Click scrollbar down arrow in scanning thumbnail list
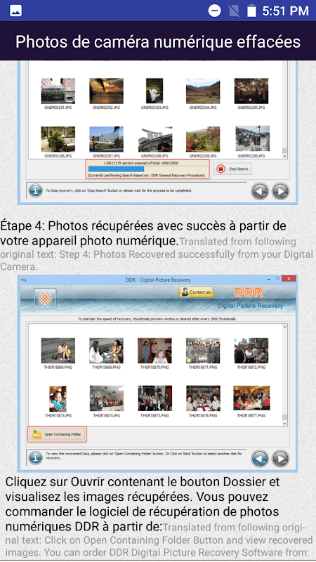Viewport: 316px width, 562px height. [x=284, y=156]
